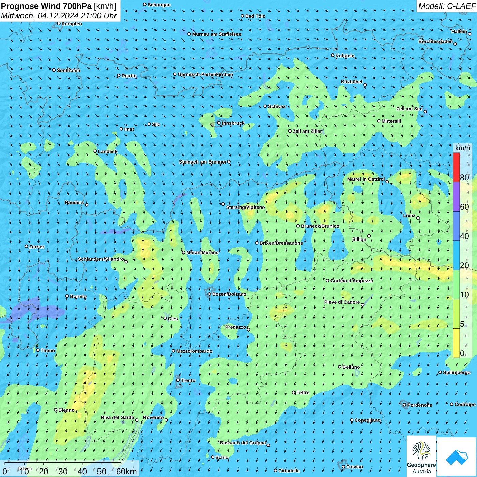Click the Treviso label
Viewport: 477px width, 477px height.
pos(355,467)
